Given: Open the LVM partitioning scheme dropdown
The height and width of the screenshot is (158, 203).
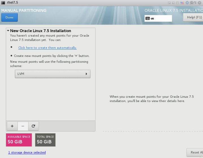Looking at the screenshot, I should click(x=53, y=74).
